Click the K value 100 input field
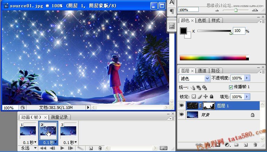The width and height of the screenshot is (267, 152). click(239, 31)
